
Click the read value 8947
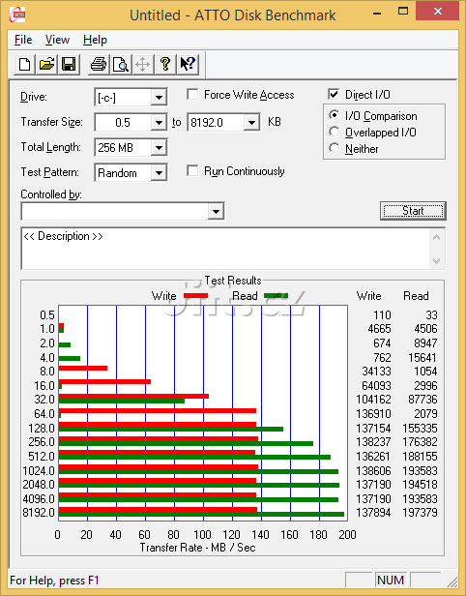tap(425, 343)
